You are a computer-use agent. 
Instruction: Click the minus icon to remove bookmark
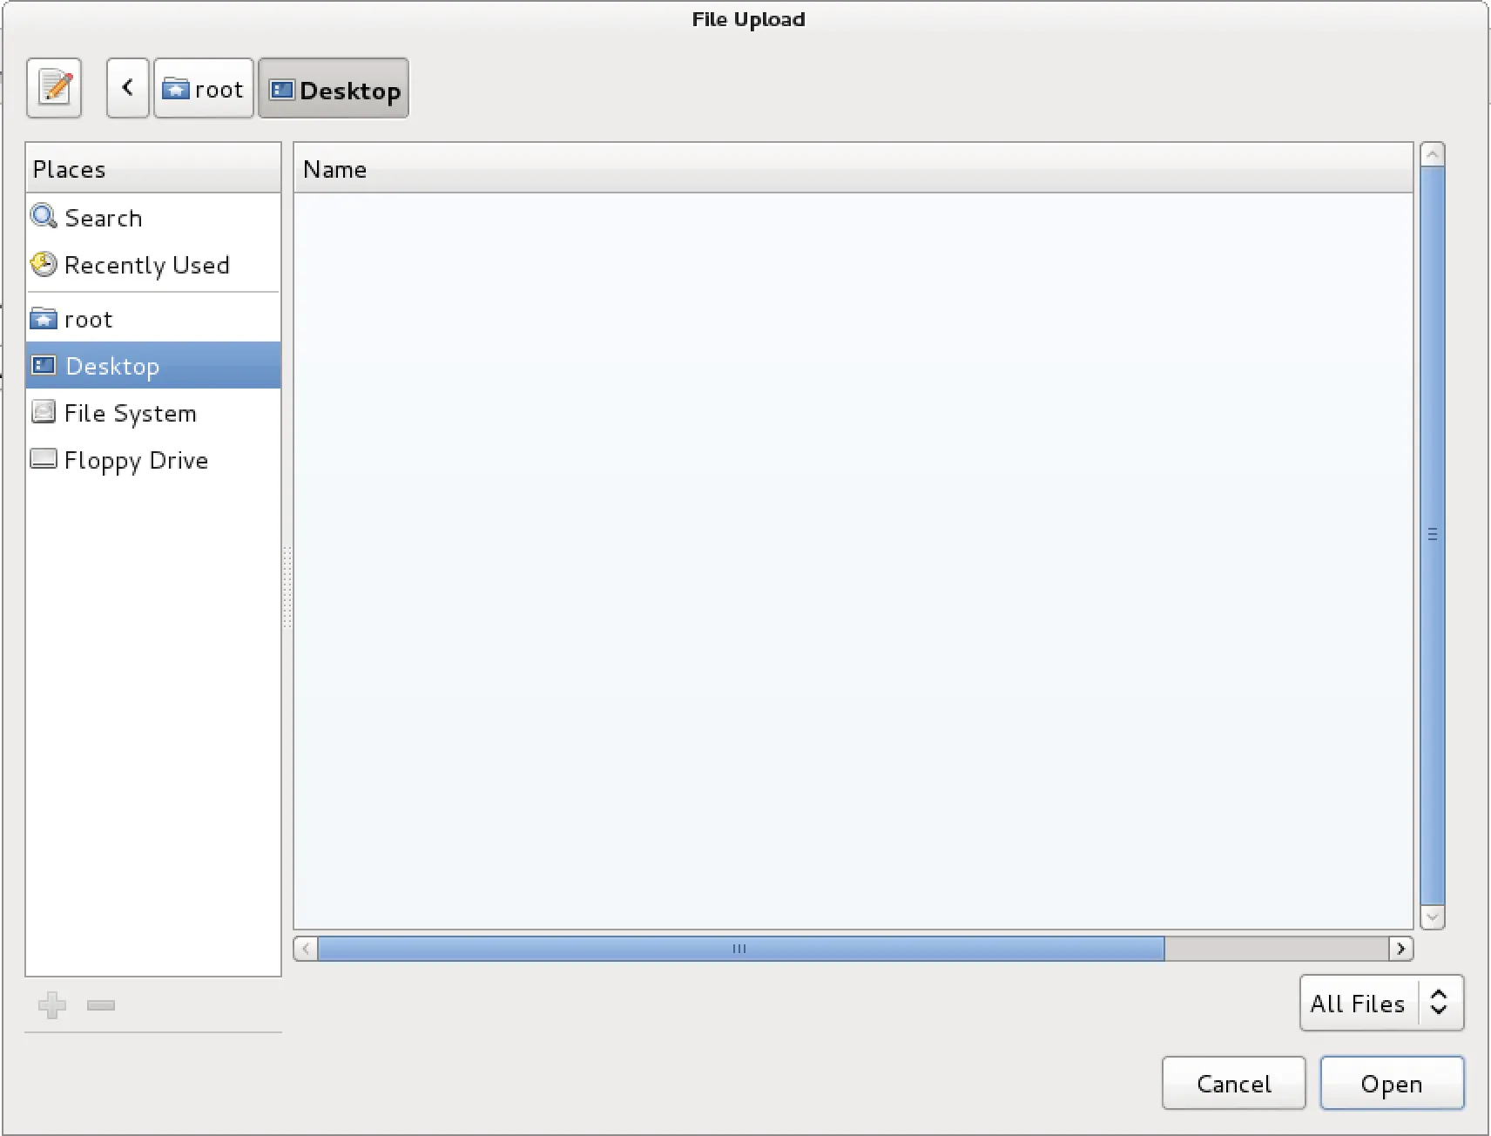(x=101, y=1005)
